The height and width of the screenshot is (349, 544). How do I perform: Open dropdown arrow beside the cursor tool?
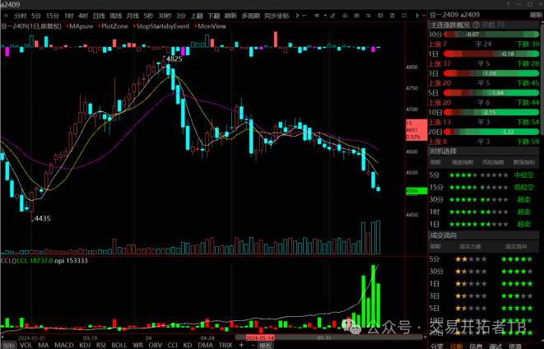325,16
